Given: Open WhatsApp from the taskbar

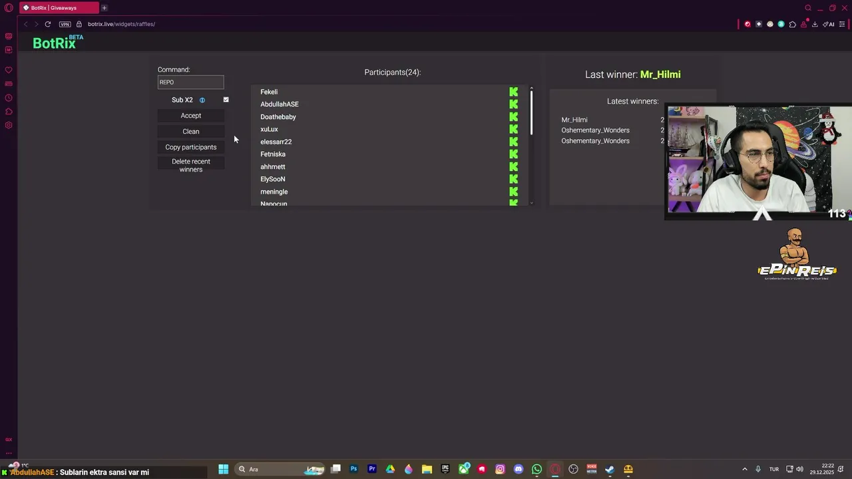Looking at the screenshot, I should tap(536, 469).
